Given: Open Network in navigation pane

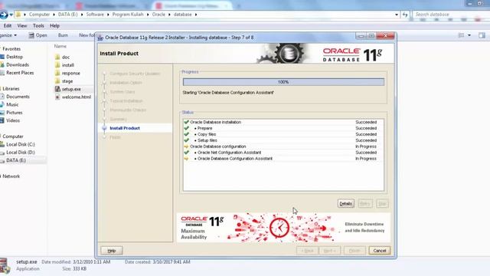Looking at the screenshot, I should pos(11,176).
